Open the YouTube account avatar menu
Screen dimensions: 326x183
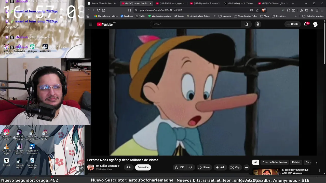point(315,24)
